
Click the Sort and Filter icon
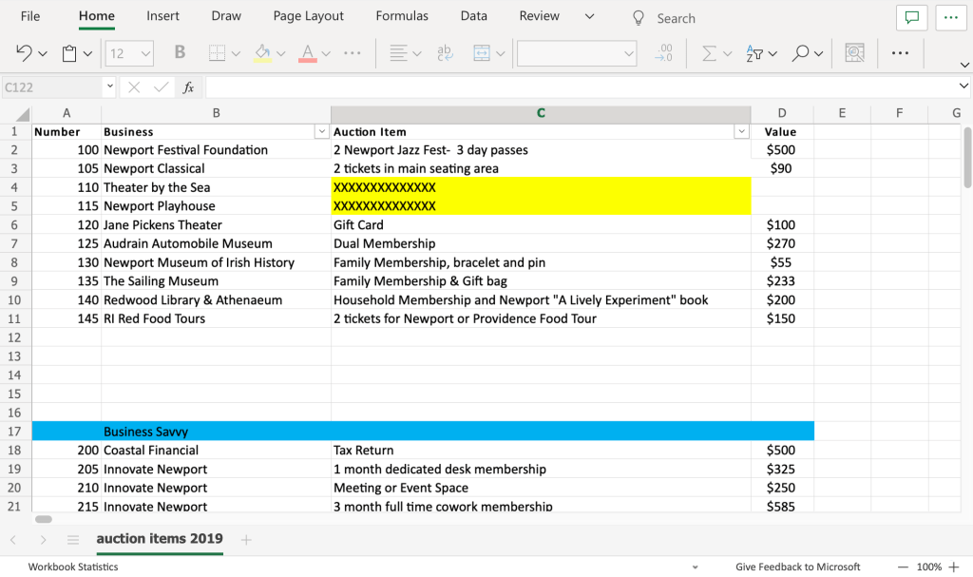pos(755,54)
